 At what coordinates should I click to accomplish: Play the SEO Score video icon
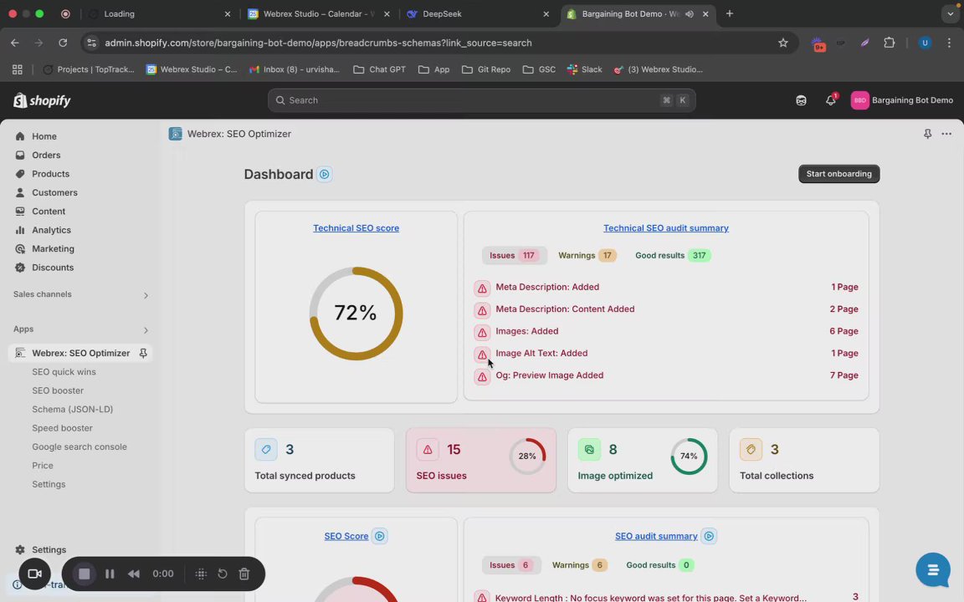tap(380, 536)
